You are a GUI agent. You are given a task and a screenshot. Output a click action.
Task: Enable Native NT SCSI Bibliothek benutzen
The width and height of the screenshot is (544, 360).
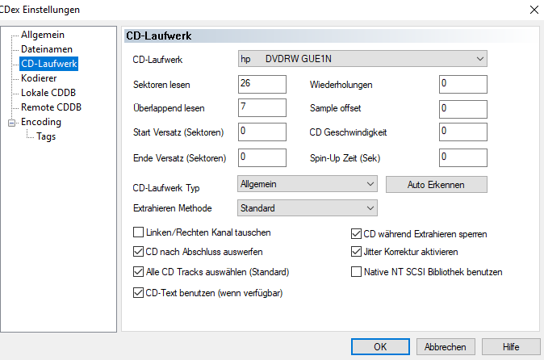[x=357, y=272]
